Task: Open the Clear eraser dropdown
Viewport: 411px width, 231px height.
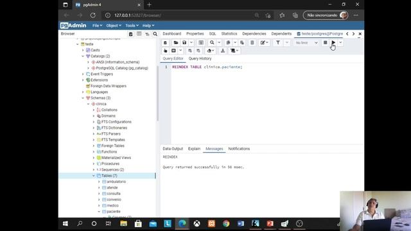Action: [x=211, y=51]
